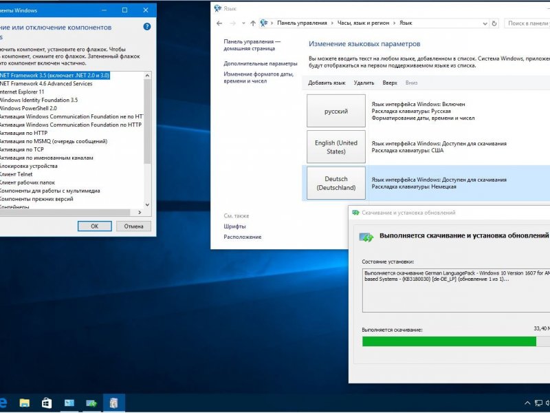Viewport: 550px width, 413px height.
Task: Select the Deutsch (Deutschland) language tile
Action: coord(336,183)
